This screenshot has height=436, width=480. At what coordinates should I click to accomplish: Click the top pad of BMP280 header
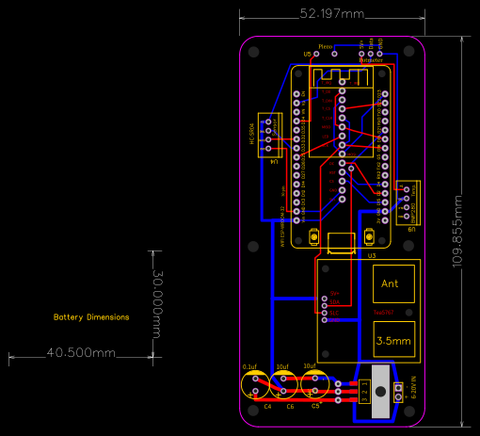click(x=407, y=189)
